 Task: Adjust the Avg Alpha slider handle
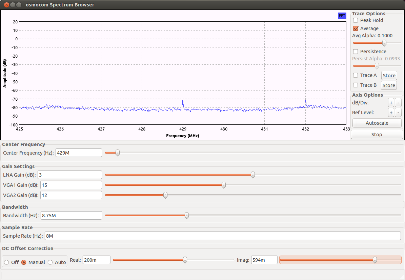pyautogui.click(x=384, y=43)
